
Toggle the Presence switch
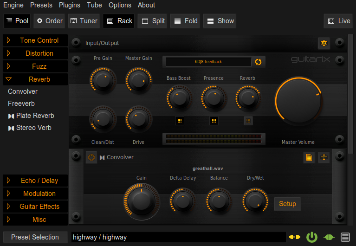click(214, 121)
